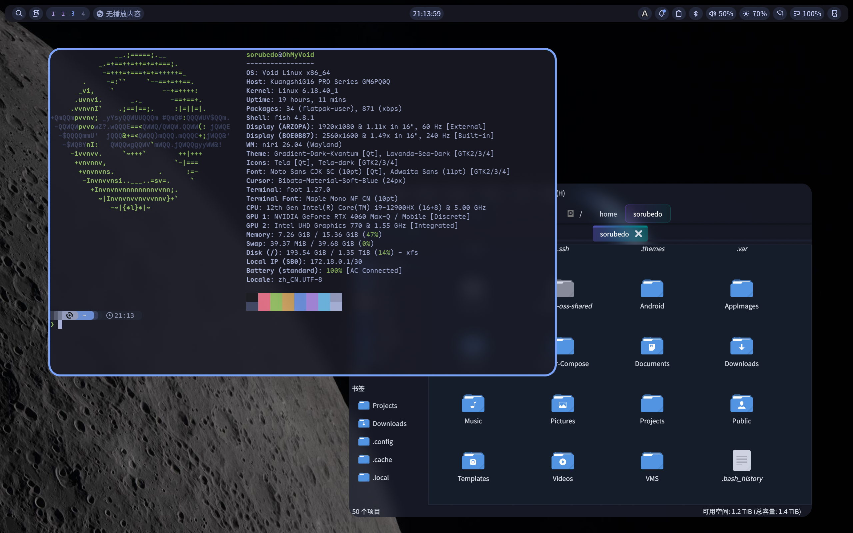This screenshot has height=533, width=853.
Task: Click the 70% brightness indicator
Action: [755, 14]
